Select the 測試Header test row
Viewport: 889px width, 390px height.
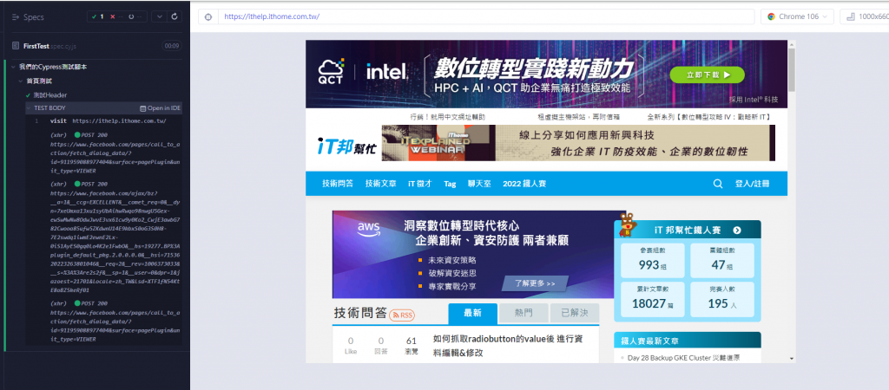tap(104, 95)
